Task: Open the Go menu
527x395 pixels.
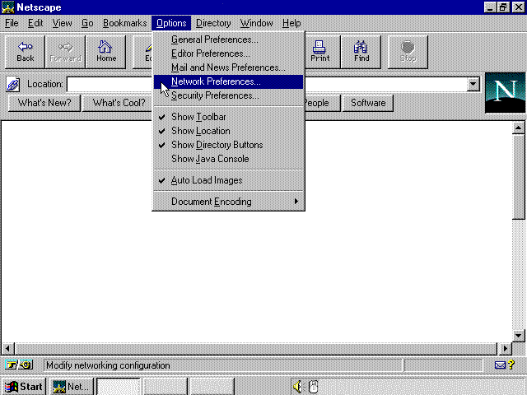Action: tap(87, 23)
